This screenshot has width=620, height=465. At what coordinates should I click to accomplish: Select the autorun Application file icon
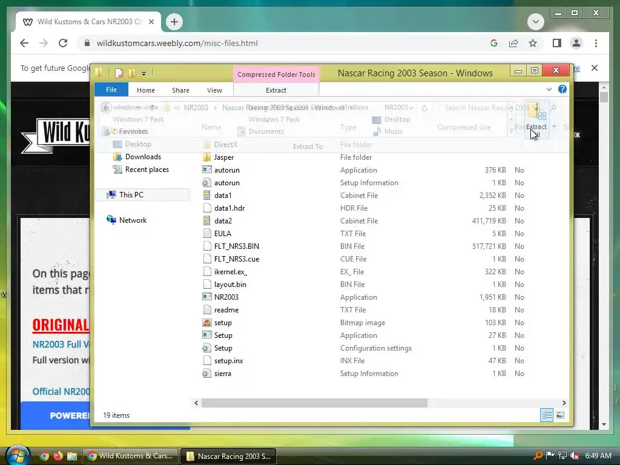click(207, 170)
